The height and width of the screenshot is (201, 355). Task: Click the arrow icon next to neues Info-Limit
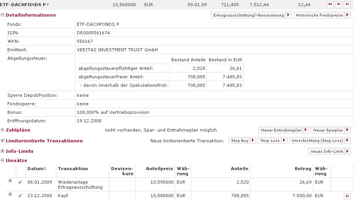point(348,152)
